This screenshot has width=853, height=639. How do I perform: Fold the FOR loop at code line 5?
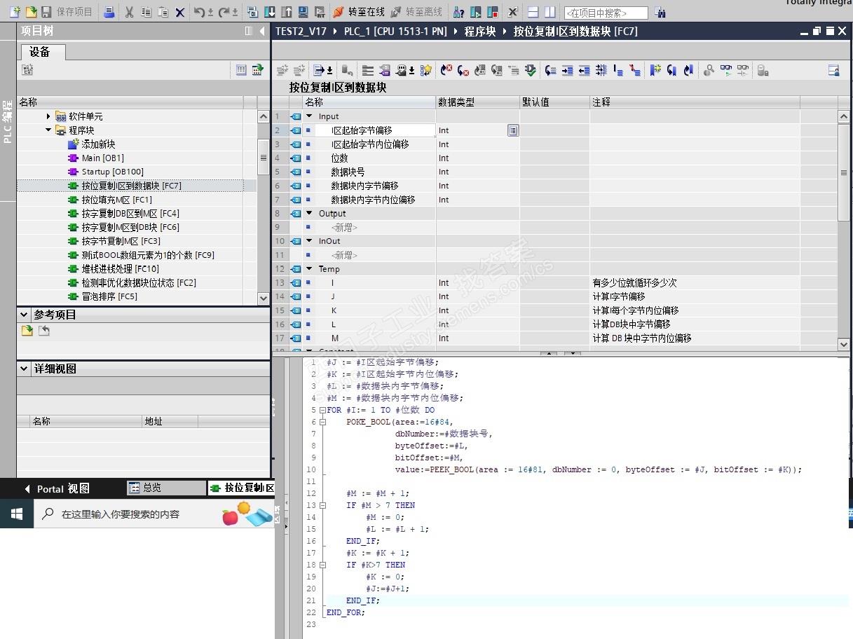322,410
